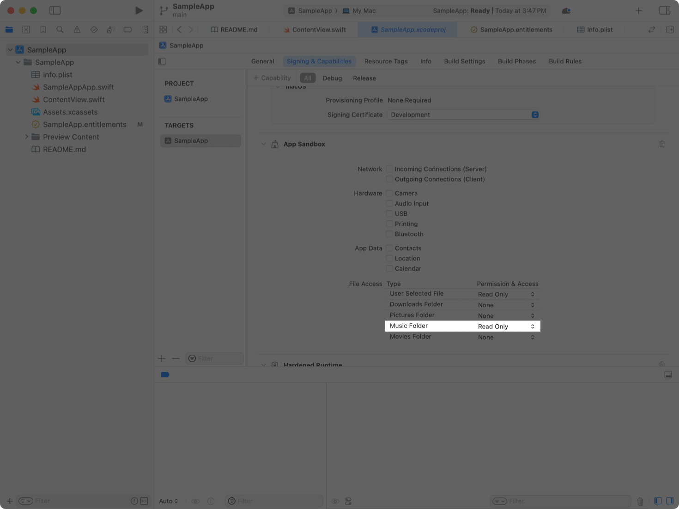Image resolution: width=679 pixels, height=509 pixels.
Task: Enable Incoming Connections (Server) checkbox
Action: (389, 169)
